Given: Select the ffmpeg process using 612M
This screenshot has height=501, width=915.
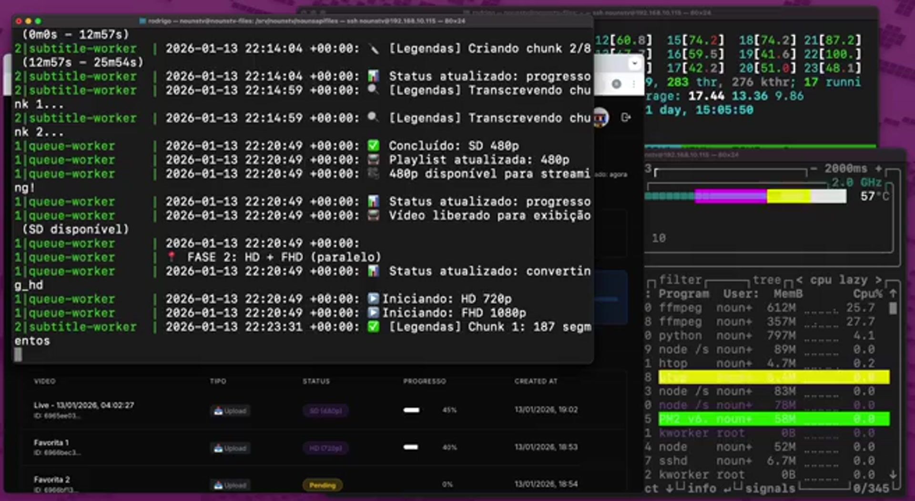Looking at the screenshot, I should (x=767, y=308).
